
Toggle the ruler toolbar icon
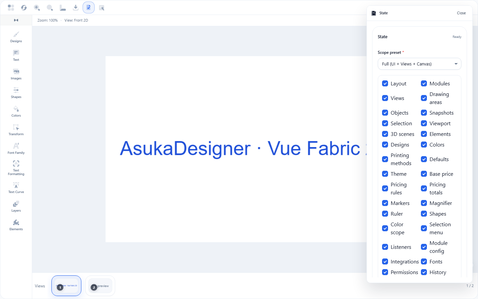coord(63,8)
